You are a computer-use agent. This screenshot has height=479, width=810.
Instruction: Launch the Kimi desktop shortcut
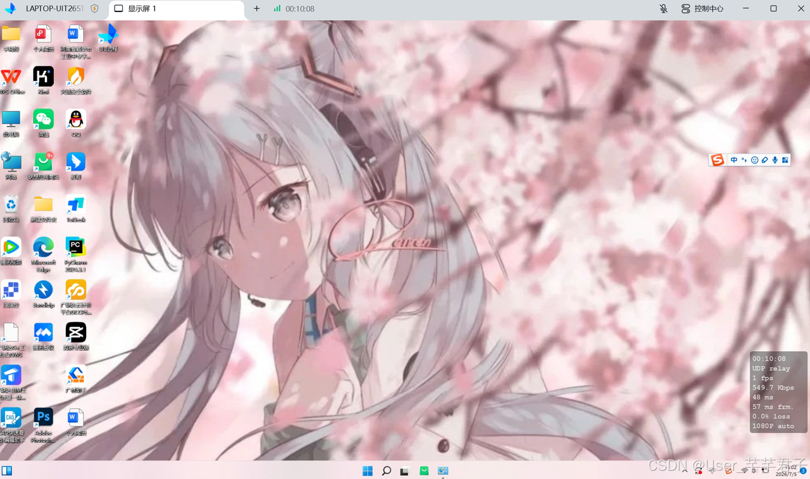[44, 80]
